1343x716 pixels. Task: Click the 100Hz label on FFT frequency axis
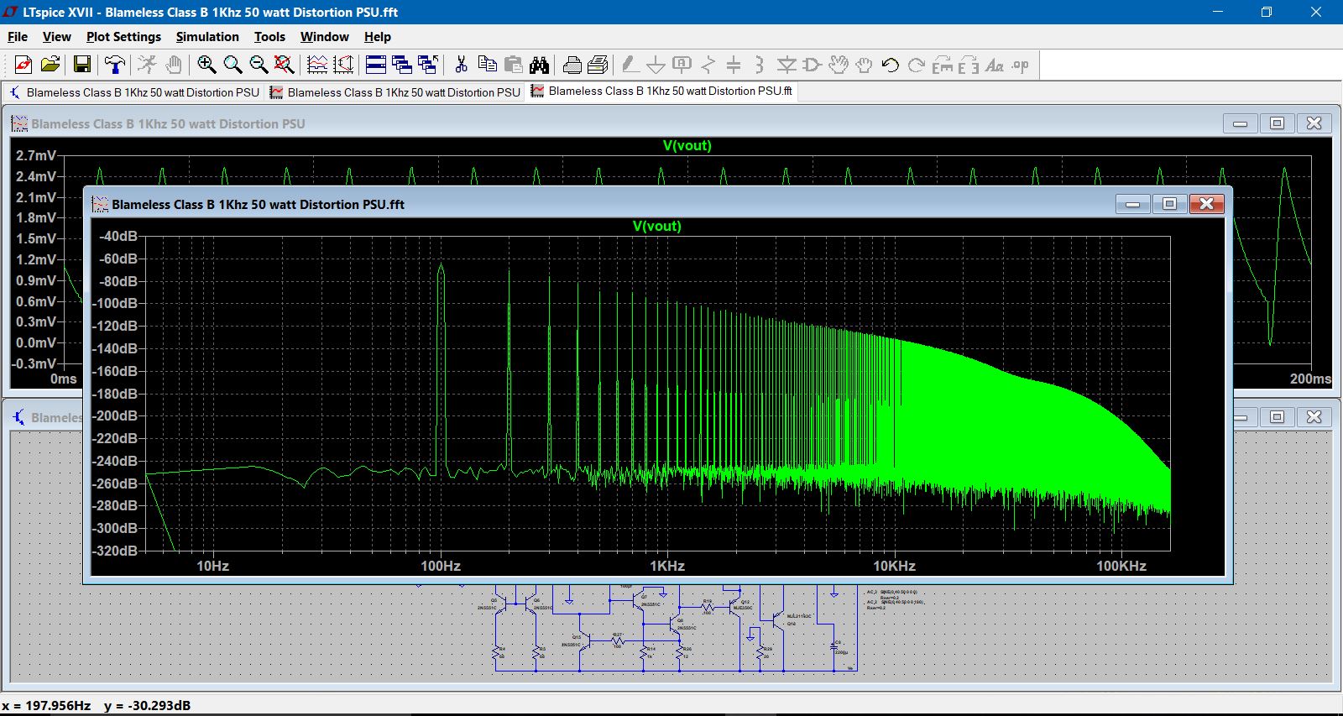click(441, 566)
